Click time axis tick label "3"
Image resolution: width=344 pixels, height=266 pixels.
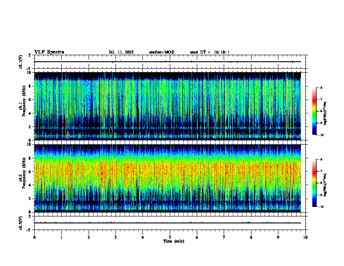click(116, 237)
